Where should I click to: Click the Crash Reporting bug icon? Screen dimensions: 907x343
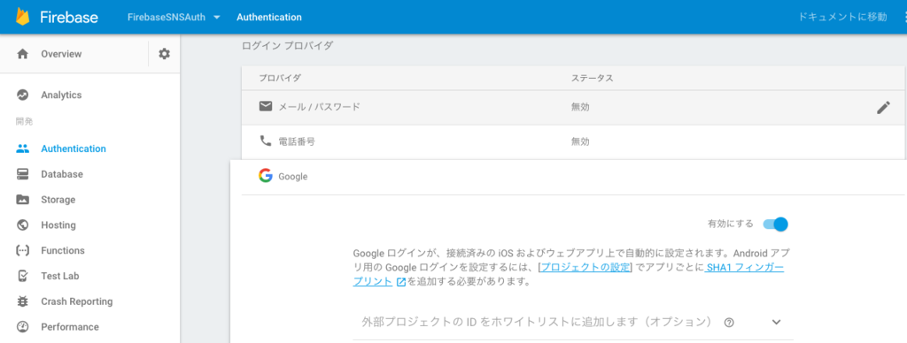coord(22,301)
